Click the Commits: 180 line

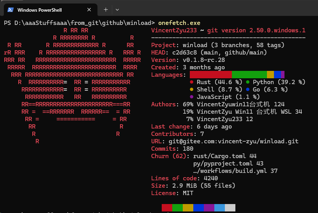pyautogui.click(x=172, y=149)
